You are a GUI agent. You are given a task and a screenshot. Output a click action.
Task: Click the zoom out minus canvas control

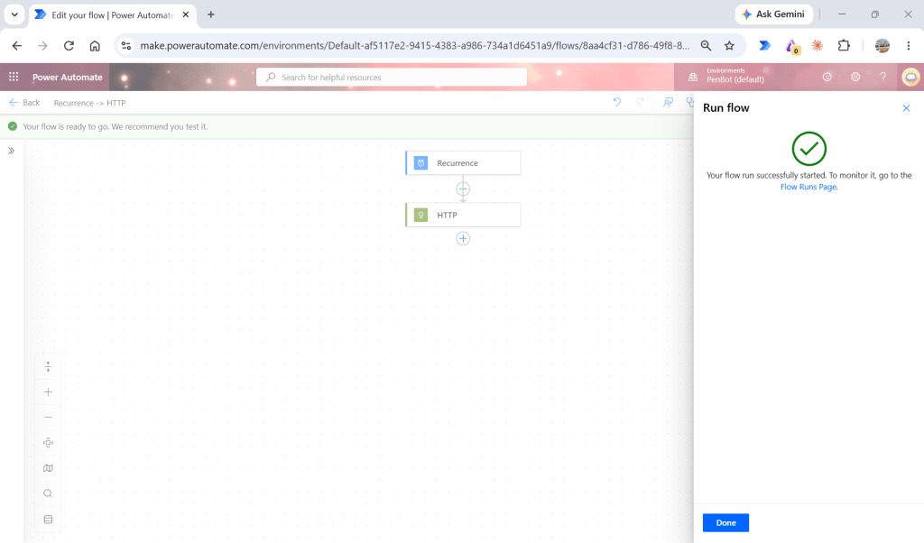click(x=49, y=418)
